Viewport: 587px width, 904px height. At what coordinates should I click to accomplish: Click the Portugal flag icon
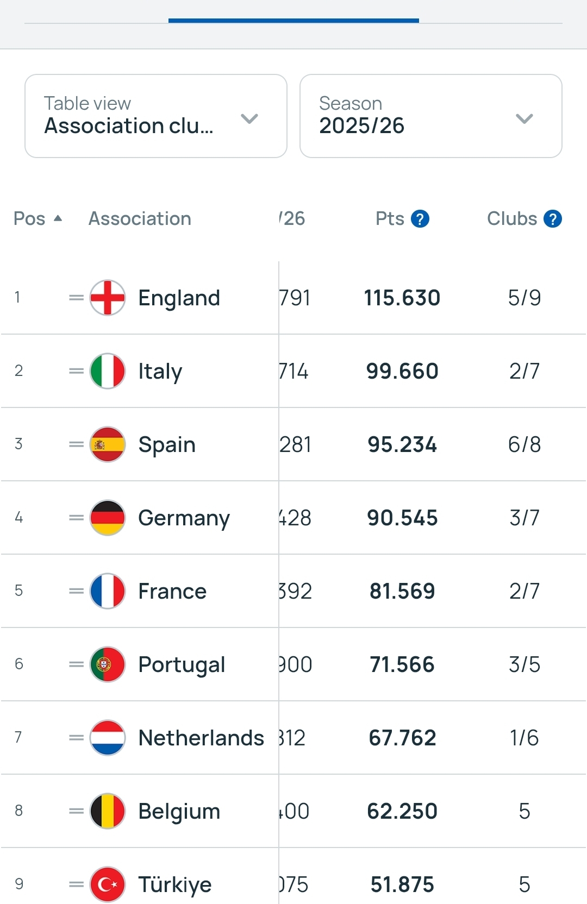point(108,664)
